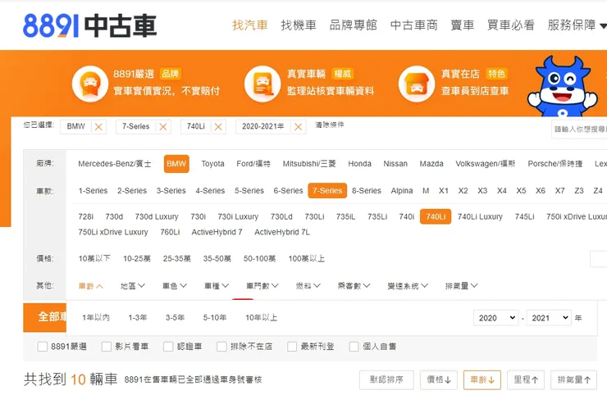Open the 賣車 menu item

click(462, 25)
